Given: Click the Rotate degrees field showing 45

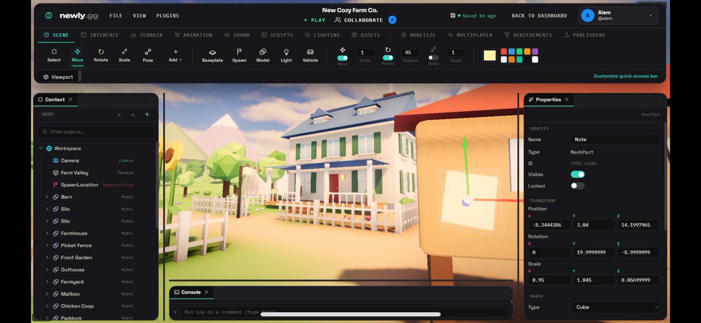Looking at the screenshot, I should (x=410, y=52).
